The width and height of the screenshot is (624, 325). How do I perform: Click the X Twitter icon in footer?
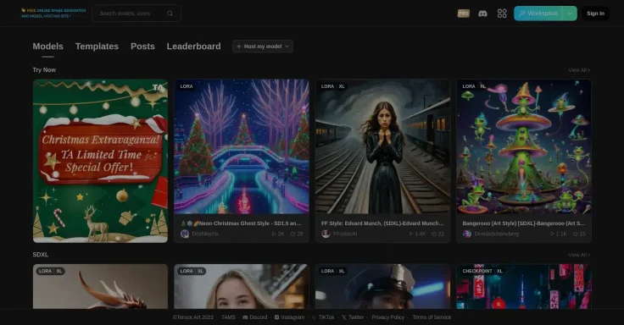tap(344, 317)
